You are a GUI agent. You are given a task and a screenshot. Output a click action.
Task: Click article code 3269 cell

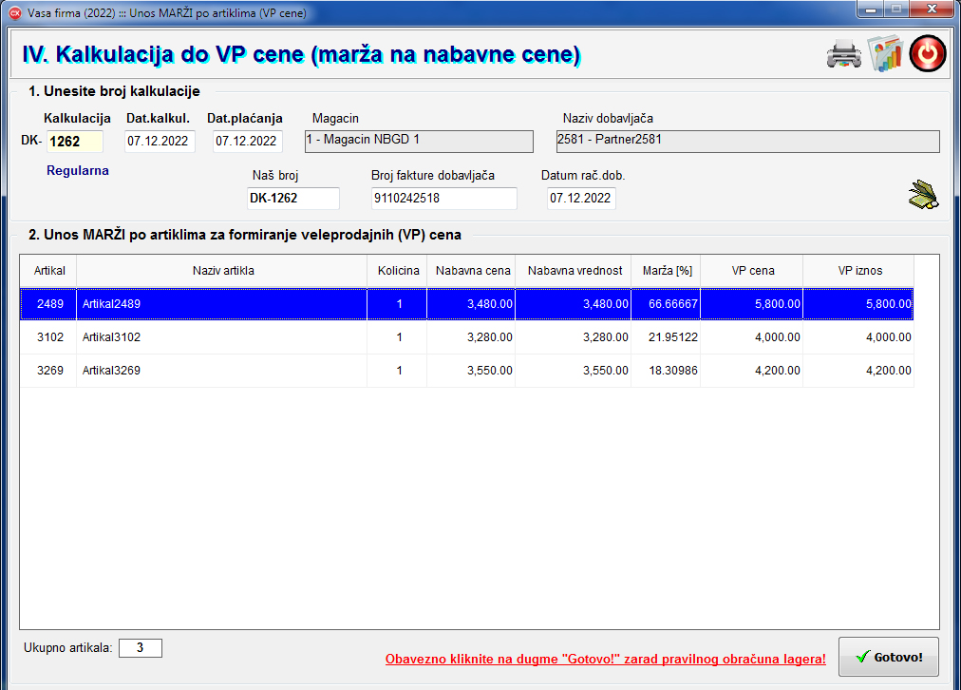pyautogui.click(x=49, y=370)
